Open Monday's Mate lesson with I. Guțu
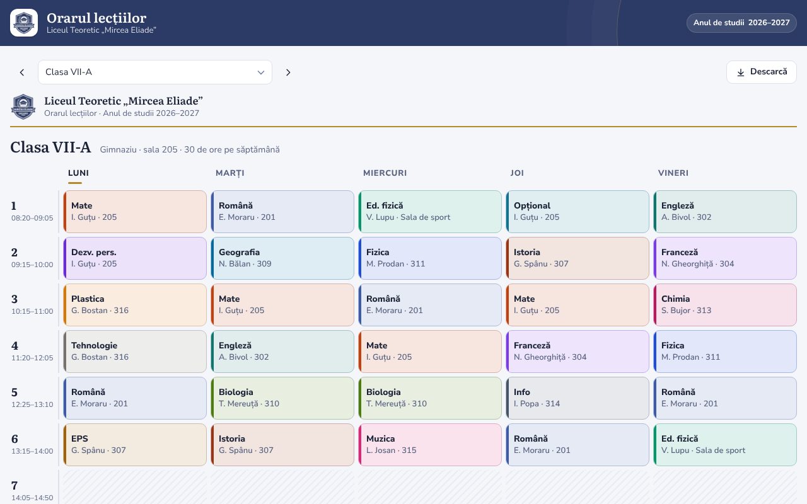This screenshot has height=504, width=807. 135,212
